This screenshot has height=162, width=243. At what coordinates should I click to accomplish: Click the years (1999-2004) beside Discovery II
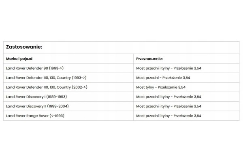(58, 106)
